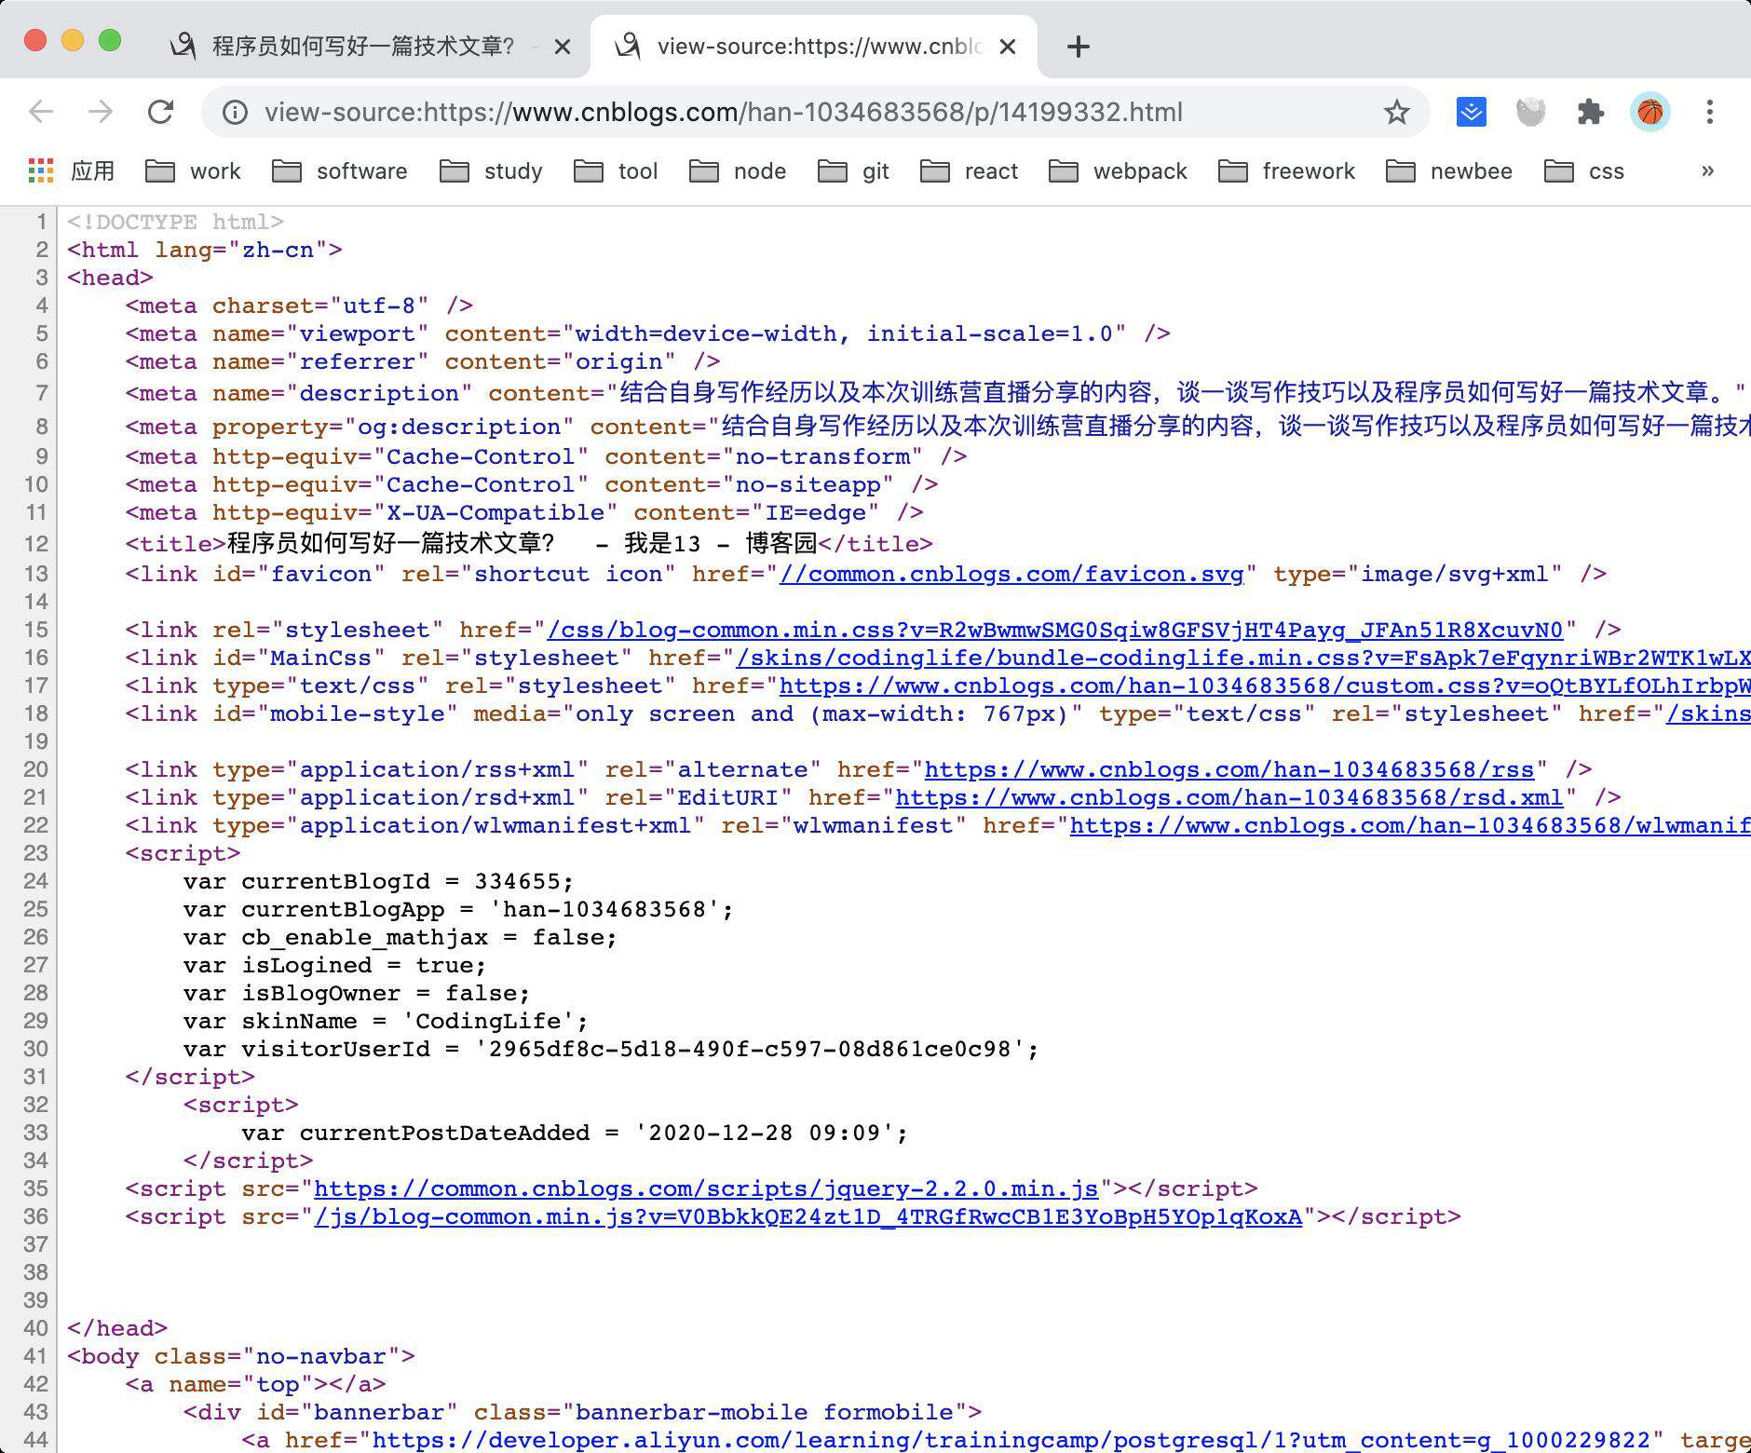Open the rsd.xml link on line 21
The width and height of the screenshot is (1751, 1453).
click(1229, 797)
